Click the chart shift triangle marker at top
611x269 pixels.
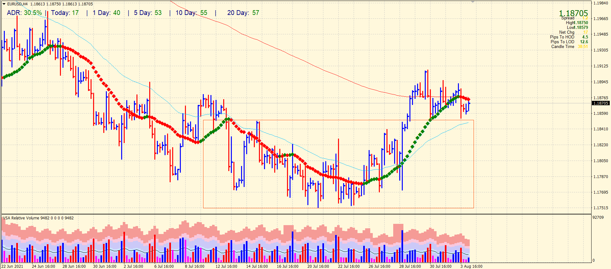click(473, 2)
